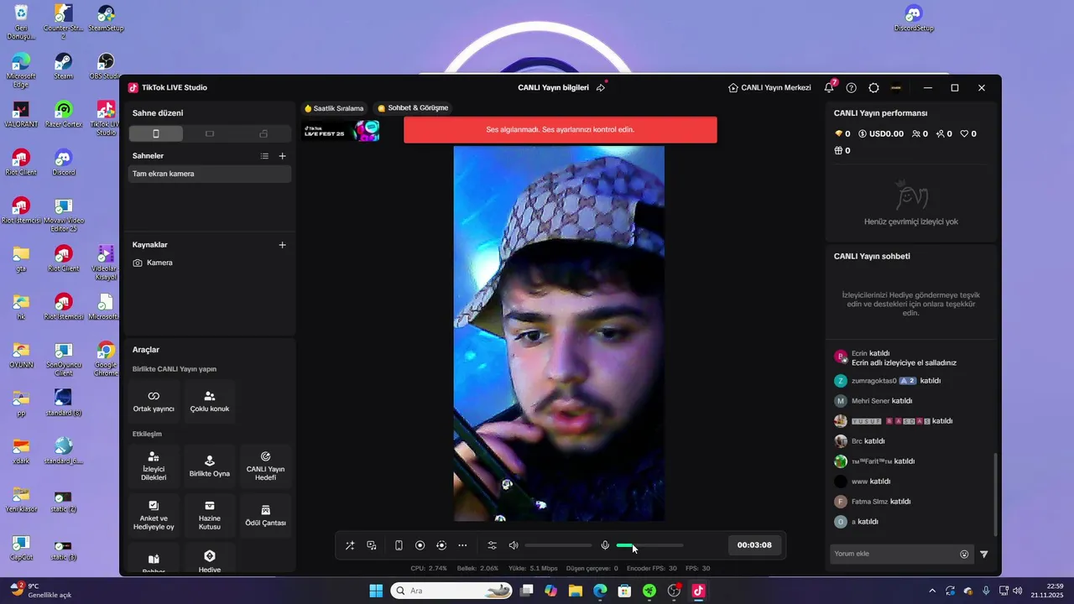The image size is (1074, 604).
Task: Select the third mixed layout option
Action: pyautogui.click(x=263, y=133)
